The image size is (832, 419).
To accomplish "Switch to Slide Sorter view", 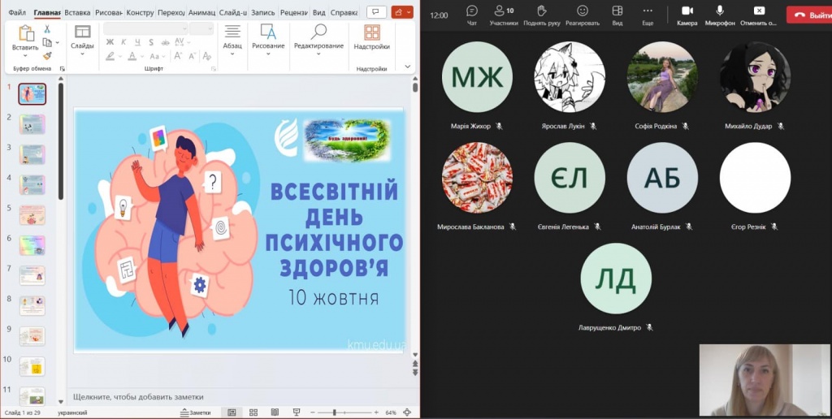I will pyautogui.click(x=253, y=413).
